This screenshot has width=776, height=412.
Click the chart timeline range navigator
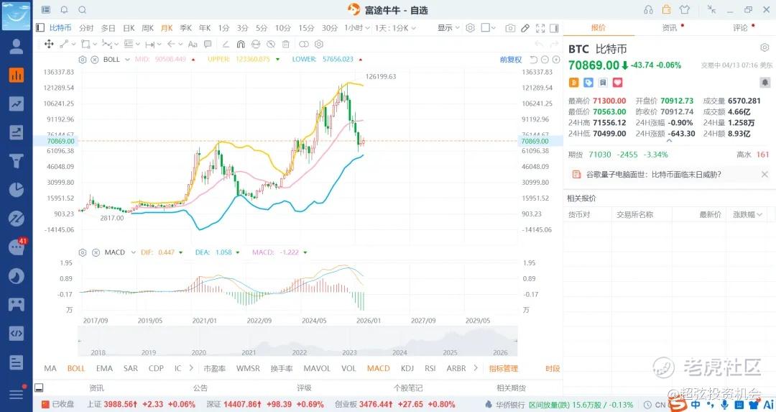297,342
